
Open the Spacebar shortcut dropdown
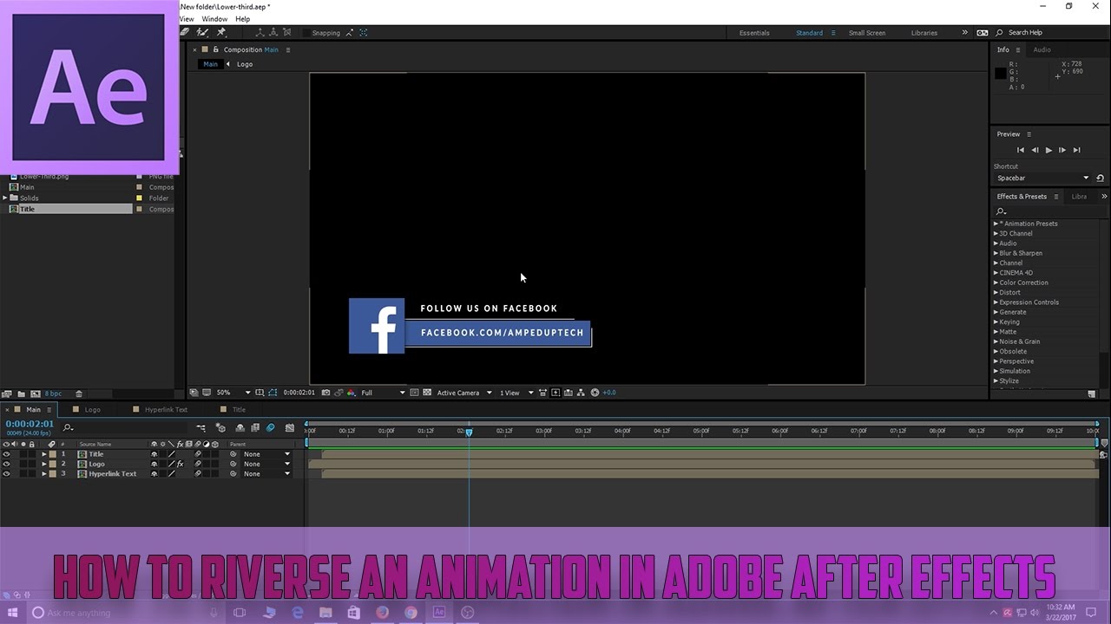coord(1042,178)
